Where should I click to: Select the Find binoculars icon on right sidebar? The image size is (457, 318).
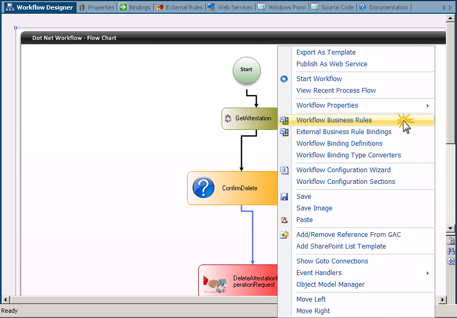click(x=451, y=250)
